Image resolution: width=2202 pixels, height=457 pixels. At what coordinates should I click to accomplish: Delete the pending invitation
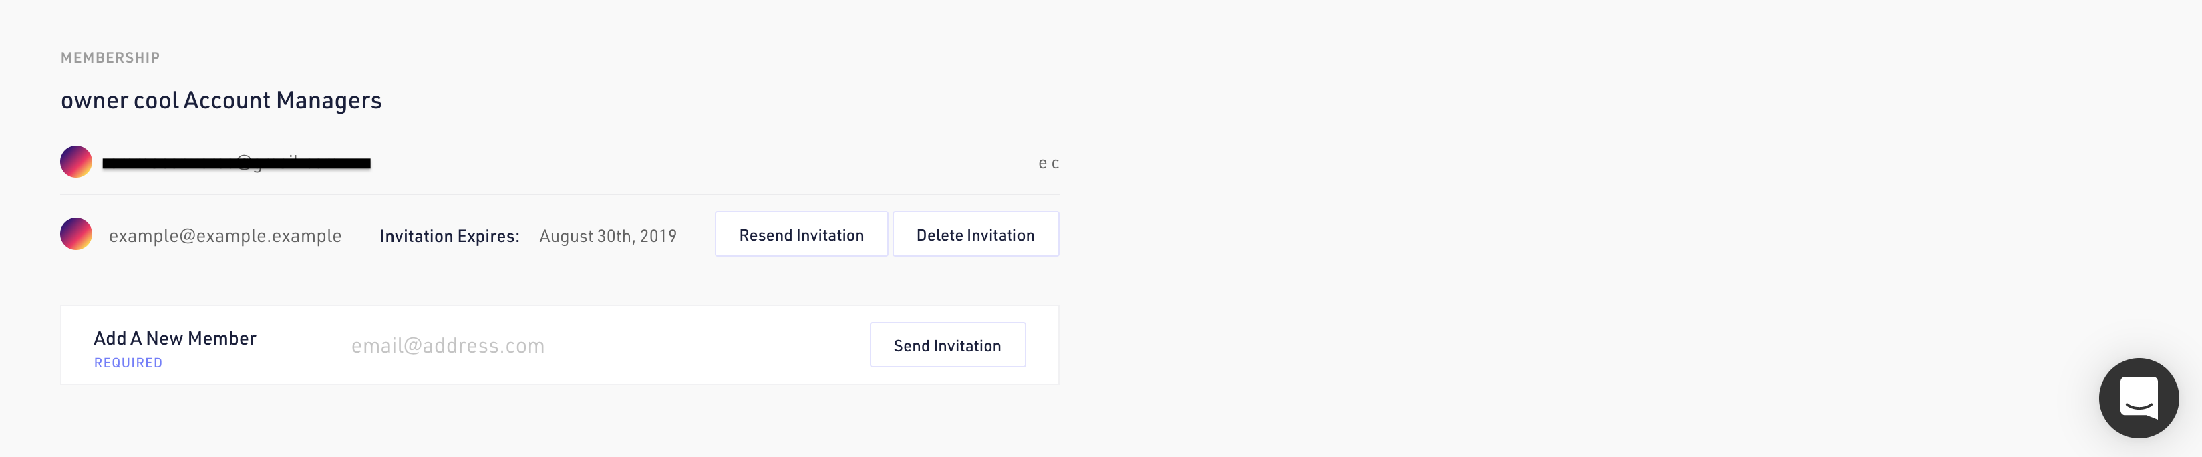coord(975,235)
